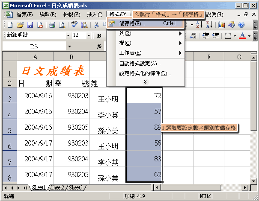
Task: Switch to the Sheet2 tab
Action: point(57,188)
